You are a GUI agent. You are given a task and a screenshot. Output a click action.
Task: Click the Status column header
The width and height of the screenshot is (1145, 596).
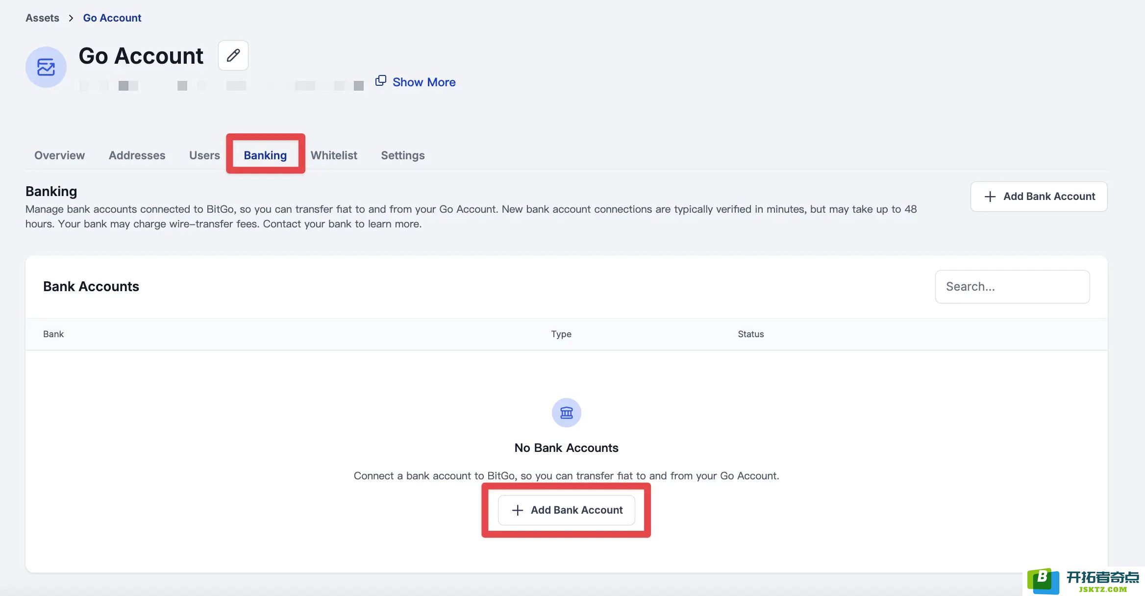tap(751, 334)
